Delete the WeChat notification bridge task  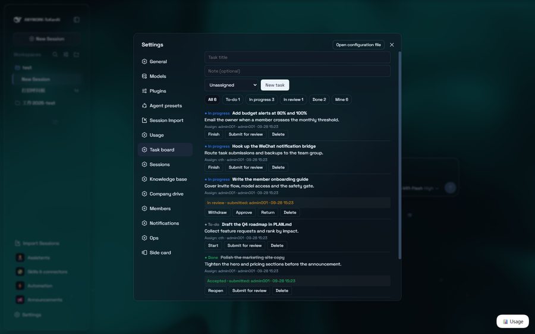278,167
